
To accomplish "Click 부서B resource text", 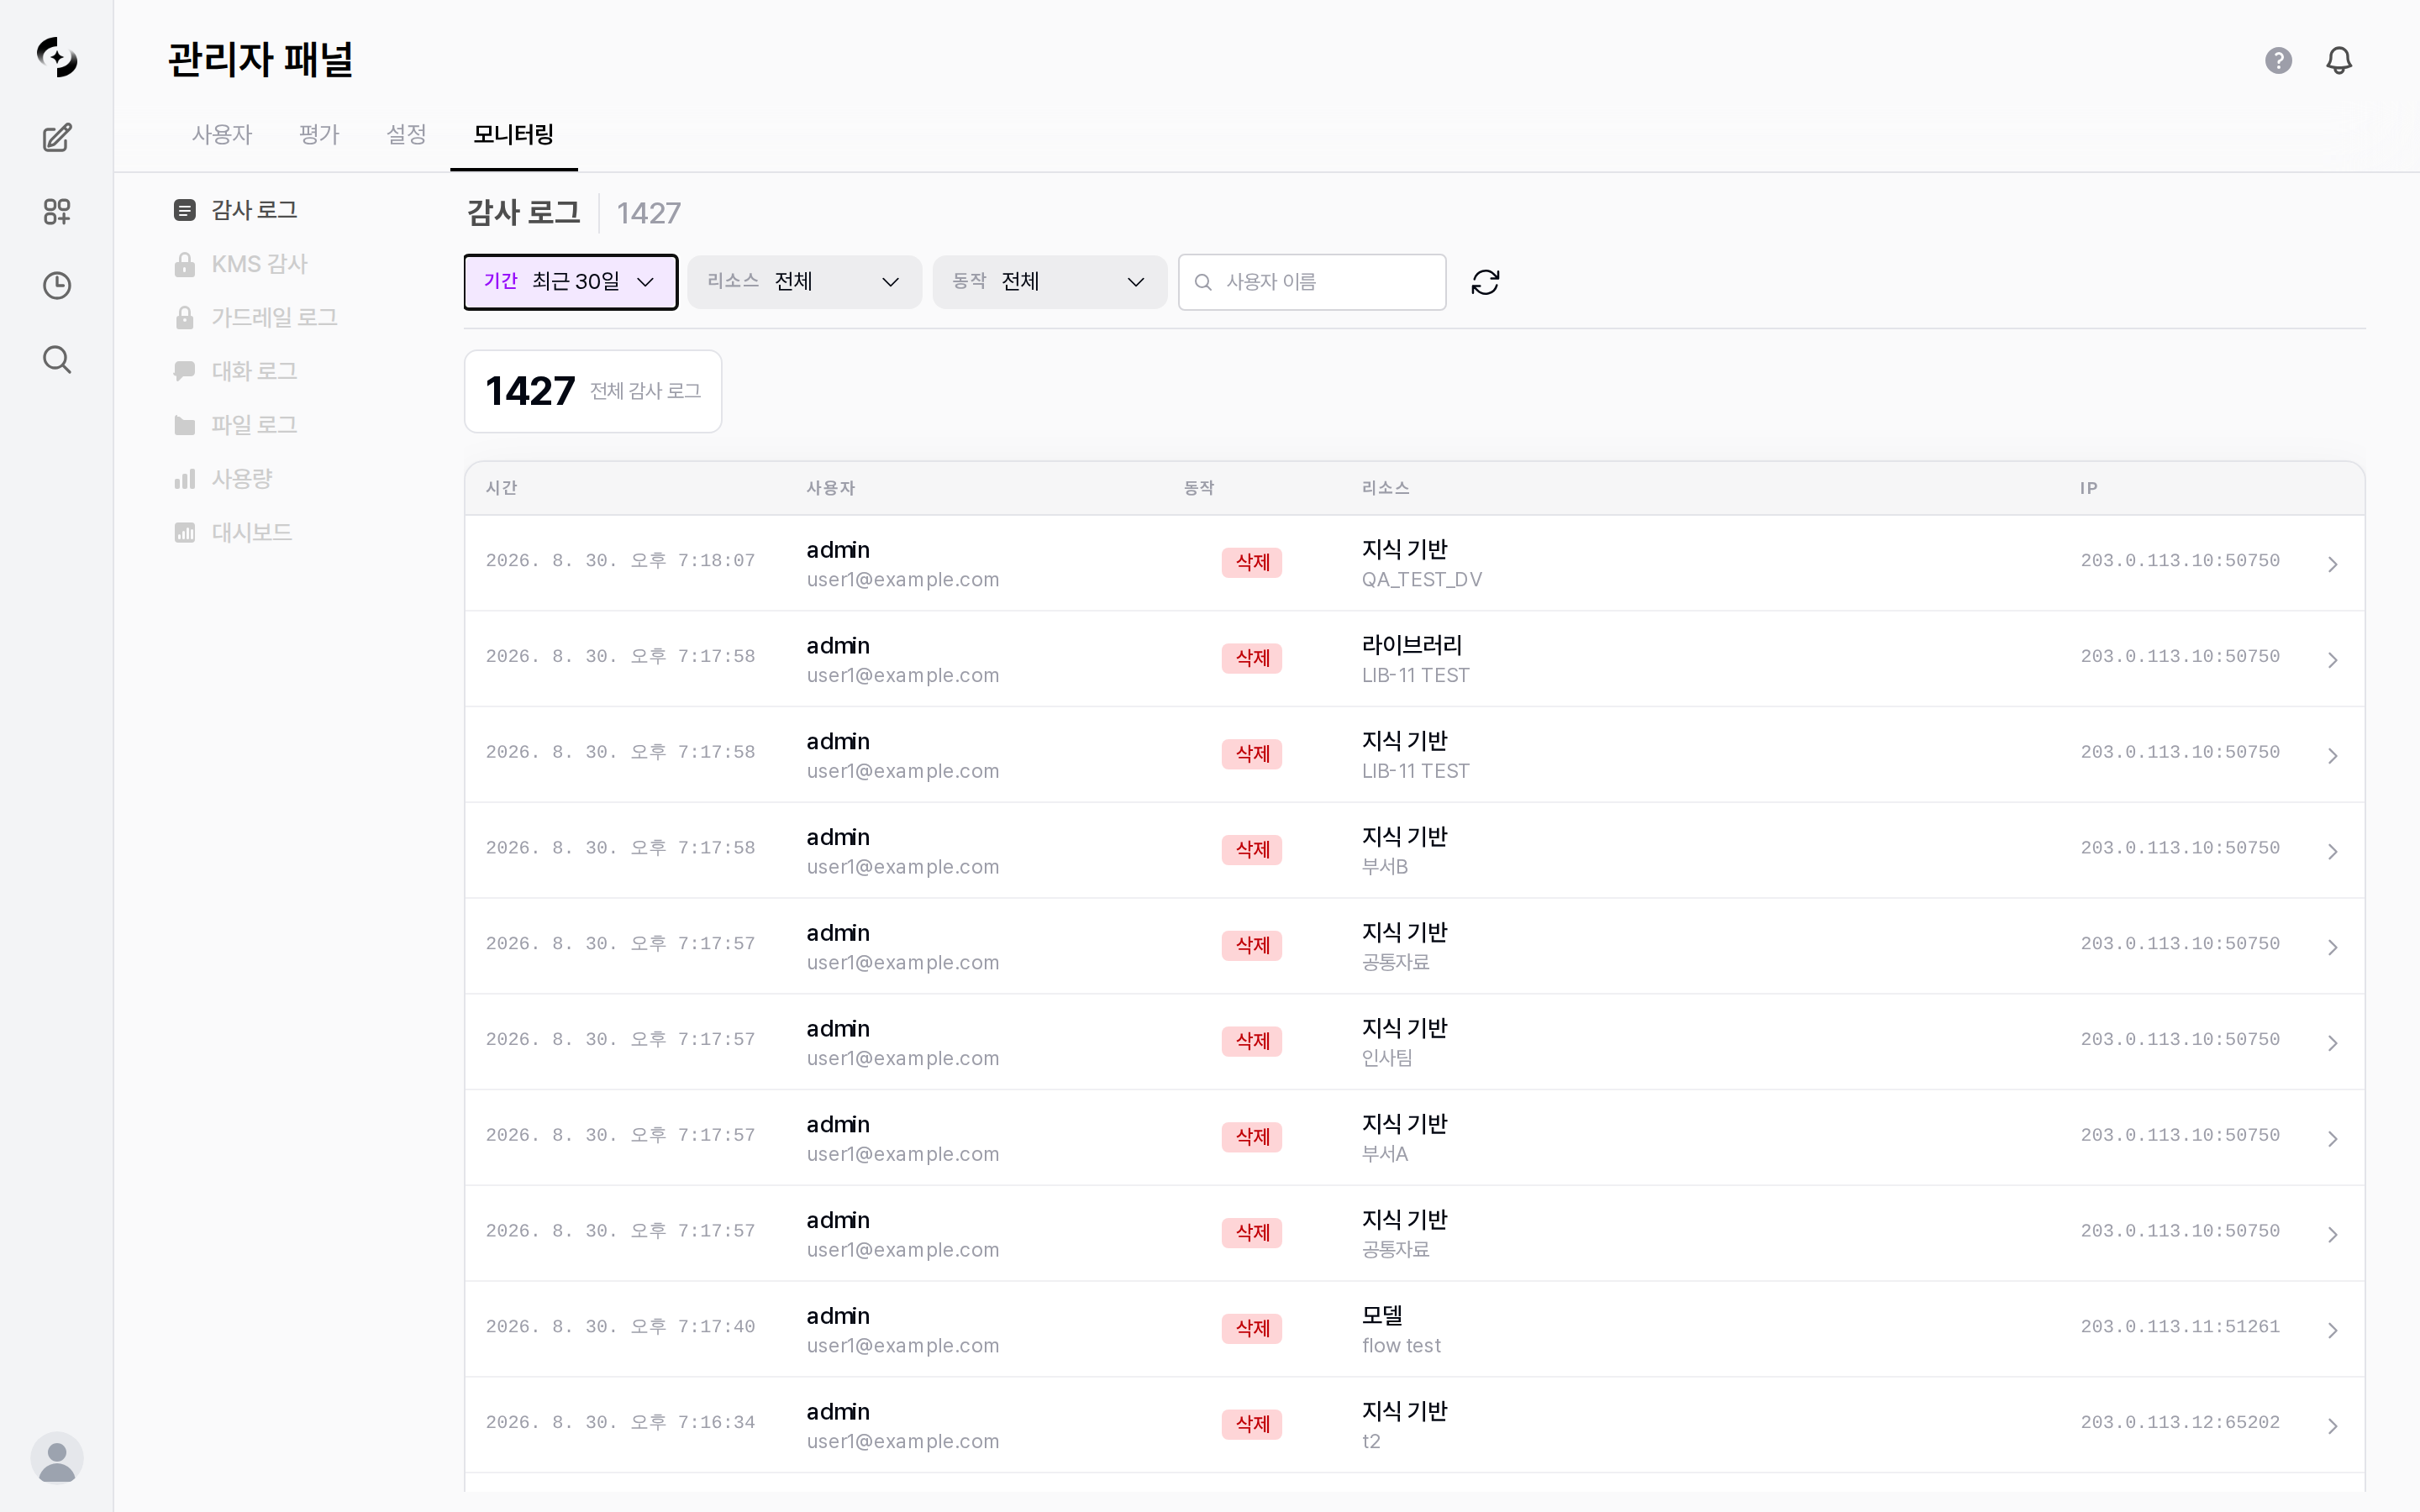I will pos(1385,867).
